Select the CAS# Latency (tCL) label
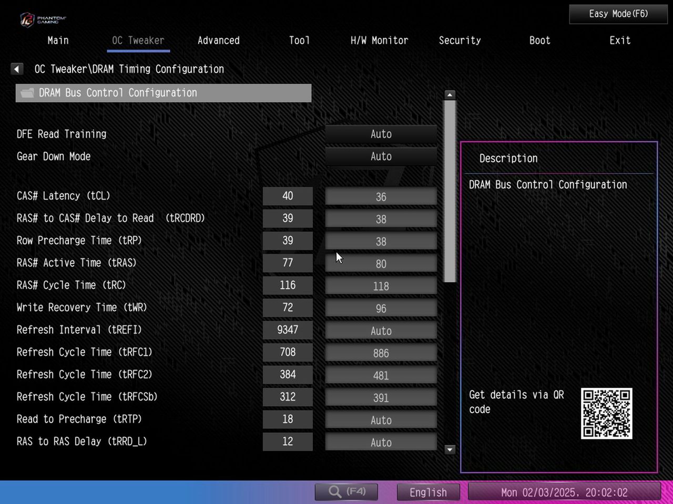The image size is (673, 504). coord(64,196)
